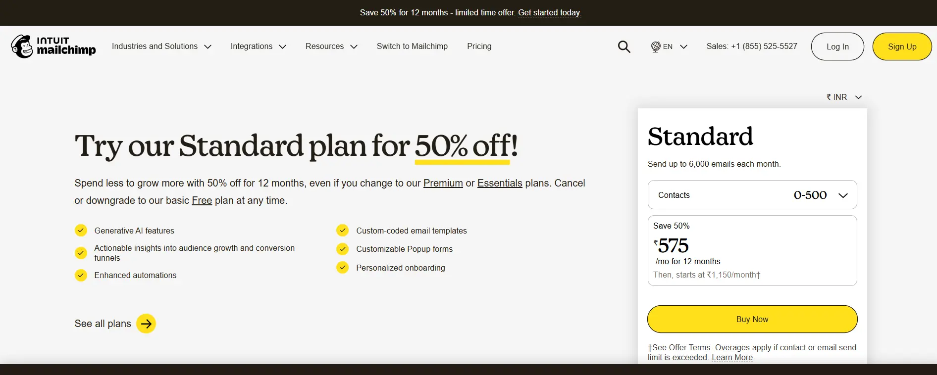Expand the Integrations dropdown

pyautogui.click(x=258, y=47)
